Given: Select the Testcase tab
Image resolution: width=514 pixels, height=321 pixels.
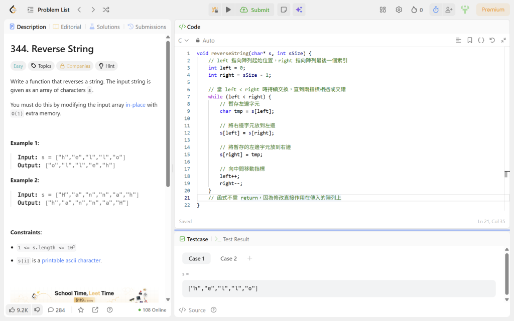Looking at the screenshot, I should tap(194, 239).
